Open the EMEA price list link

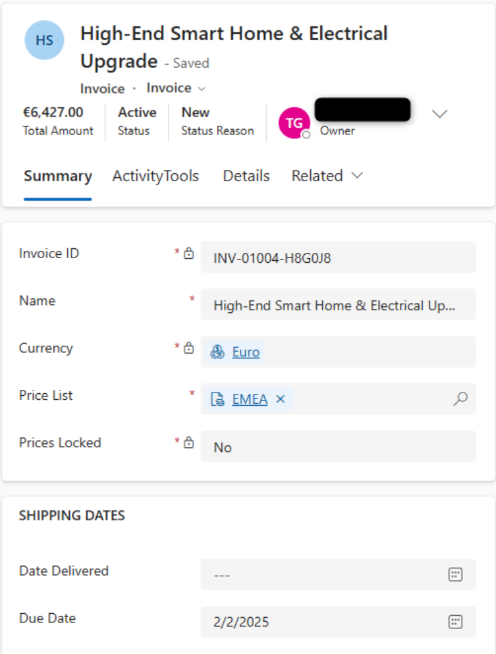(250, 399)
